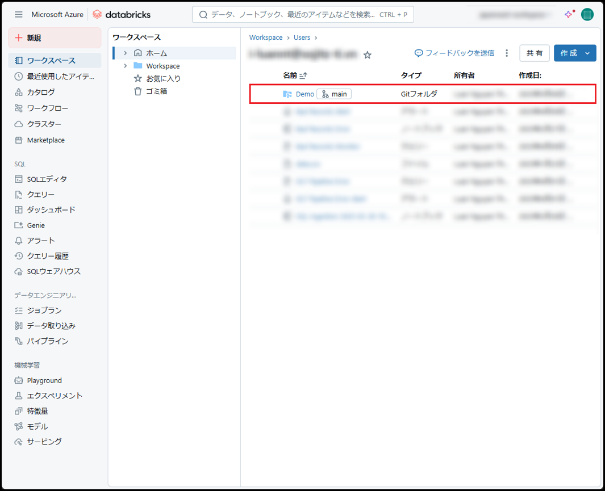This screenshot has width=605, height=491.
Task: Open エクスペリメント from sidebar
Action: coord(55,396)
